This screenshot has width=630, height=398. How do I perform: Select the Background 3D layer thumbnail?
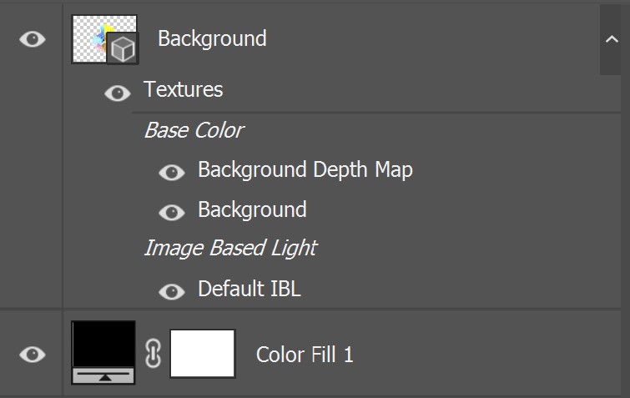click(103, 39)
